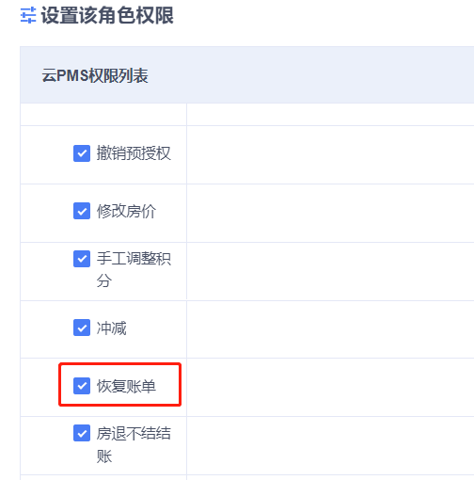The width and height of the screenshot is (474, 480).
Task: Uncheck the 撤销预授权 checkbox
Action: point(82,153)
